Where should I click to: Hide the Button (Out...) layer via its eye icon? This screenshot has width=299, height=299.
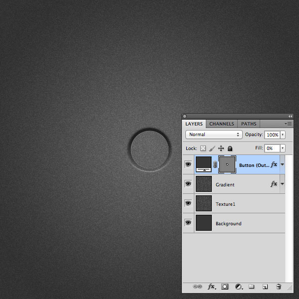[188, 164]
